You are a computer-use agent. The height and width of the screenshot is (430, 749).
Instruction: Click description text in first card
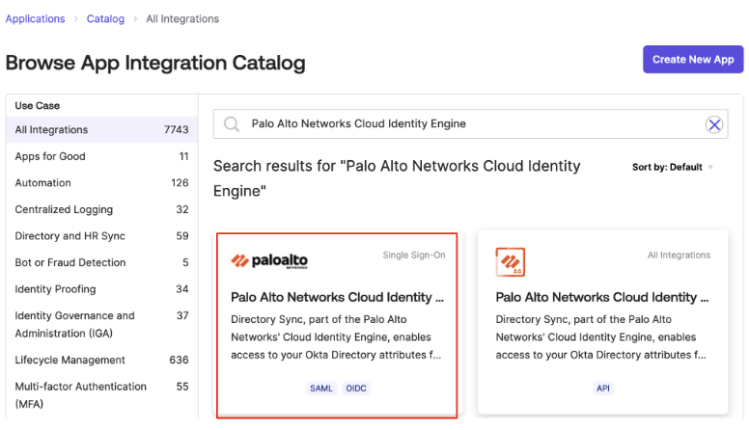coord(336,336)
